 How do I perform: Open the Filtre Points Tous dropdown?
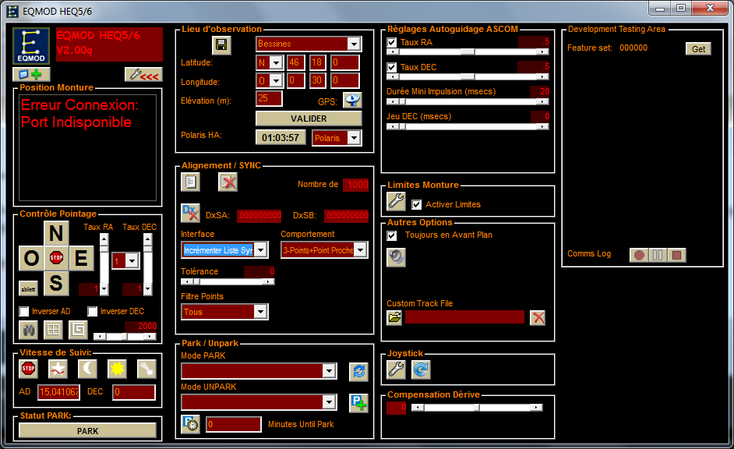[x=260, y=312]
